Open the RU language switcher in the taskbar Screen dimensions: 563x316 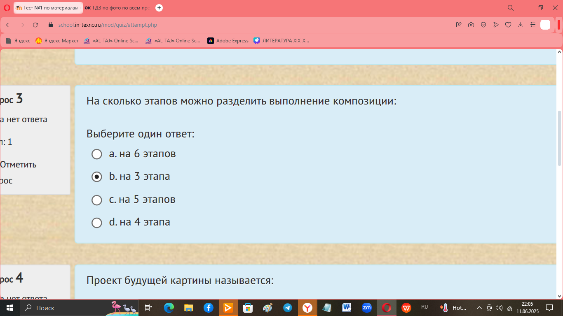[x=425, y=307]
